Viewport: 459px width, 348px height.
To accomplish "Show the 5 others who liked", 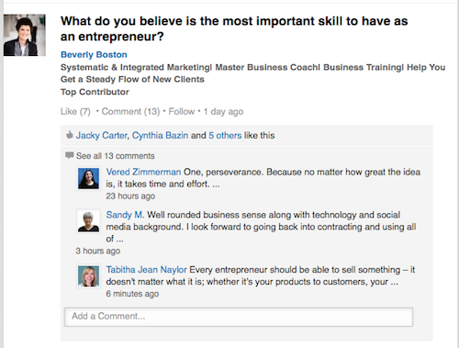I will pyautogui.click(x=225, y=135).
